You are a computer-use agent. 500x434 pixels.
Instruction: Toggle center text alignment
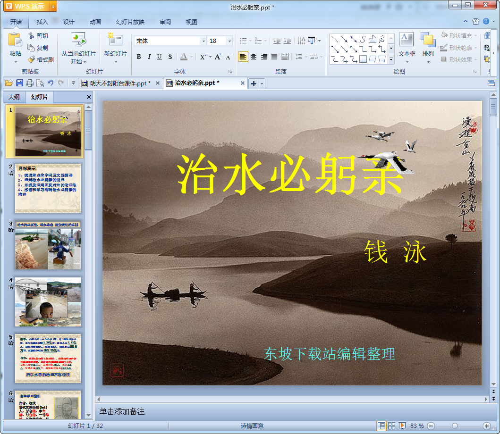point(254,57)
